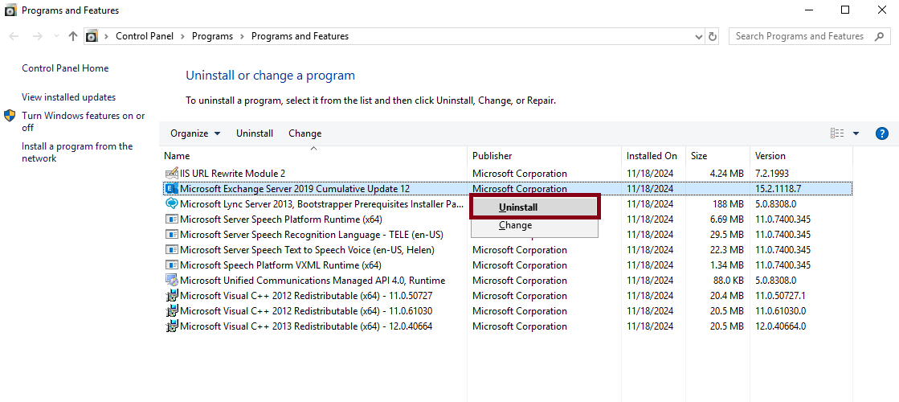Image resolution: width=899 pixels, height=402 pixels.
Task: Click the Lync Server 2013 Bootstrapper icon
Action: click(171, 203)
